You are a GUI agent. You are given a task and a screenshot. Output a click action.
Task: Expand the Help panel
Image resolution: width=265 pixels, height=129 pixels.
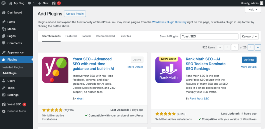tap(253, 10)
